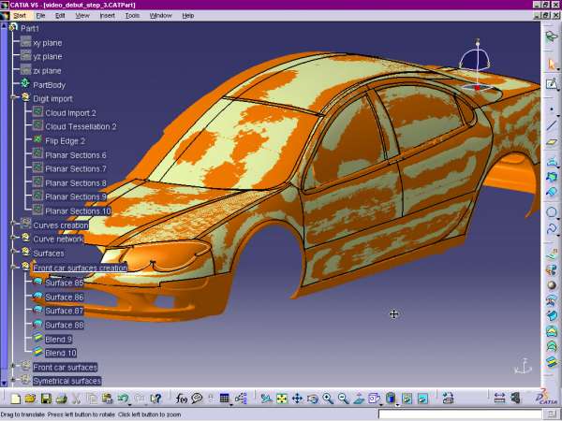562x421 pixels.
Task: Expand the Symetrical surfaces node
Action: (14, 381)
